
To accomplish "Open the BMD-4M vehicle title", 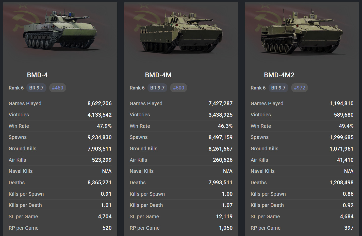I will 158,75.
